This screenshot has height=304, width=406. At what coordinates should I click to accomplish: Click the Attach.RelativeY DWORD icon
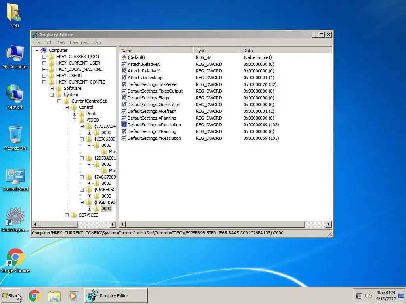[124, 70]
